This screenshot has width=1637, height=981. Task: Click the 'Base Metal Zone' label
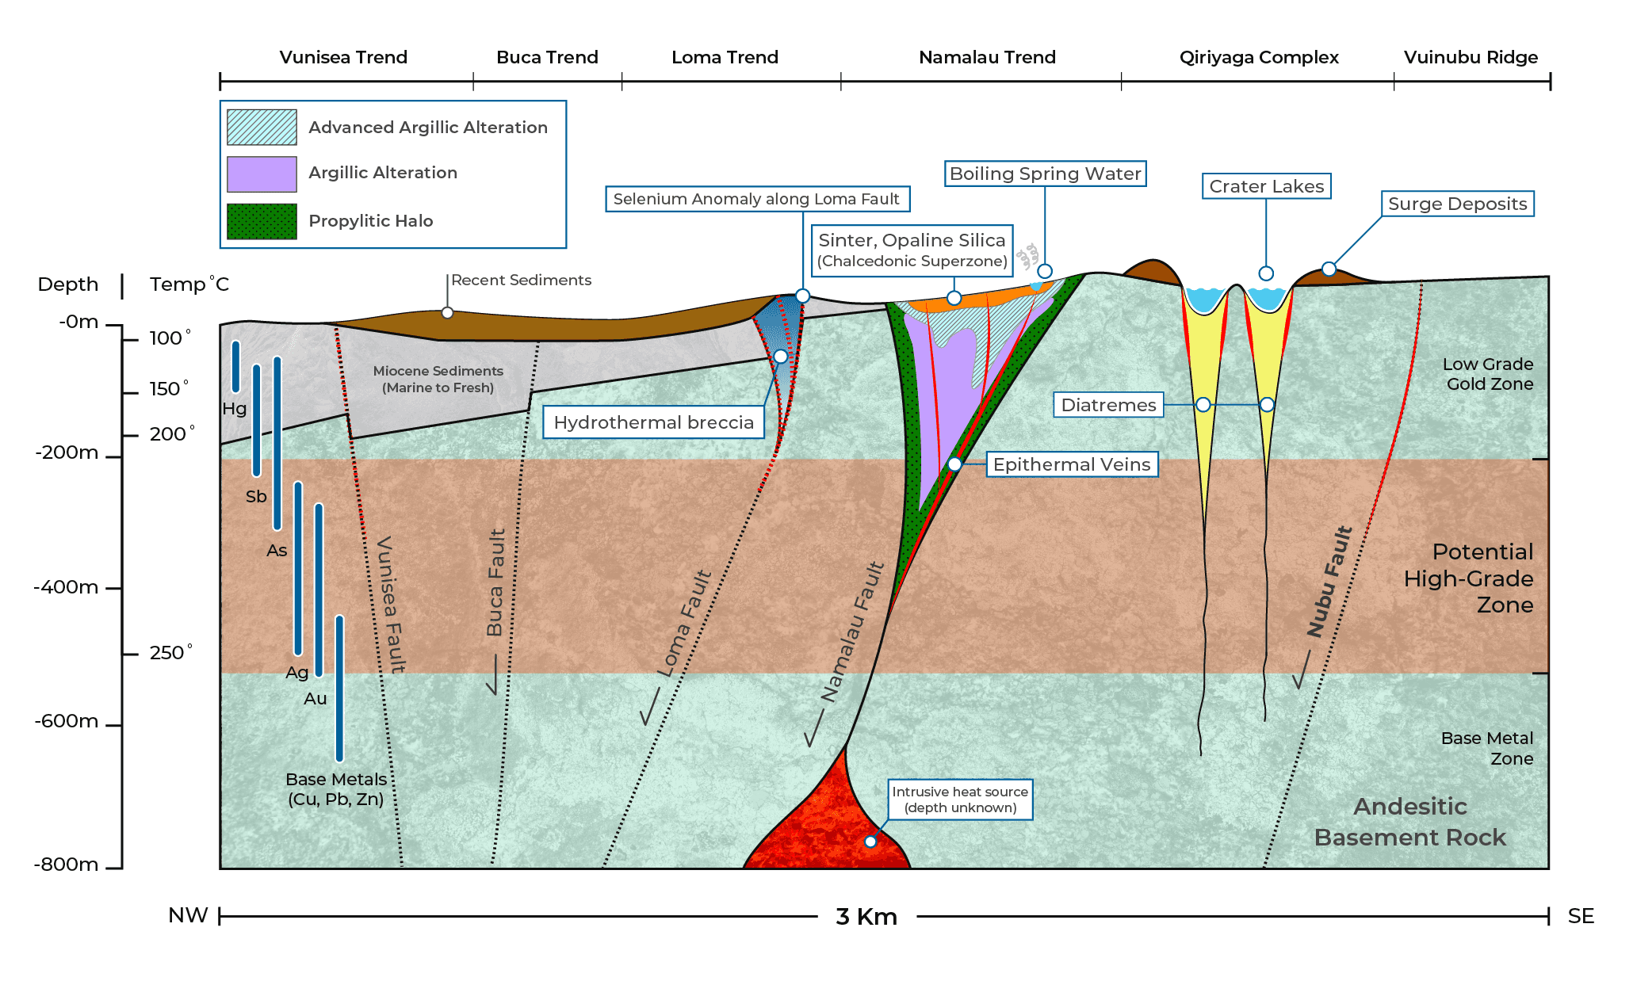tap(1487, 748)
